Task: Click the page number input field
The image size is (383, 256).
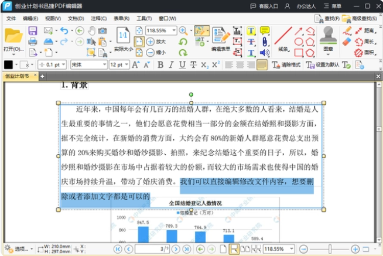Action: point(152,249)
